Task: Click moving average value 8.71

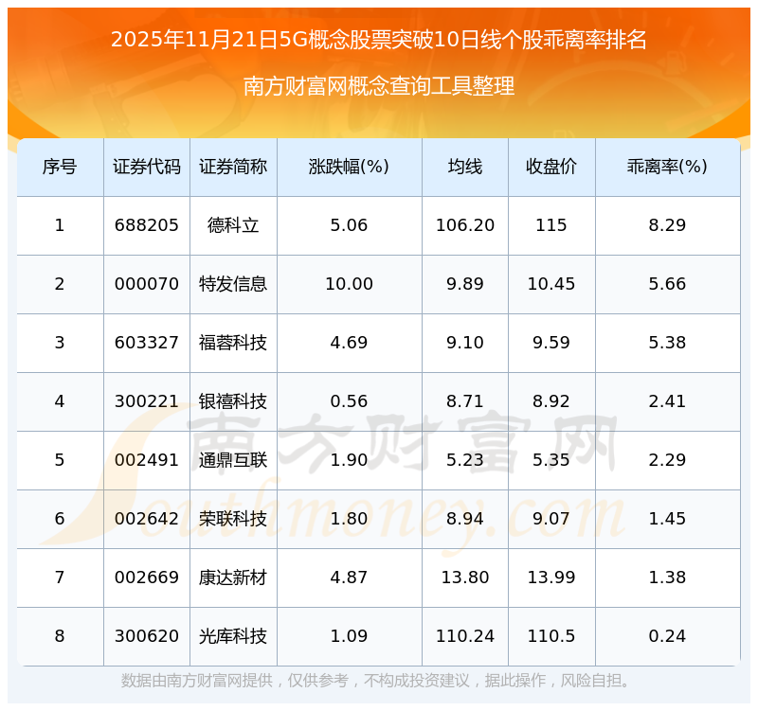Action: pos(465,401)
